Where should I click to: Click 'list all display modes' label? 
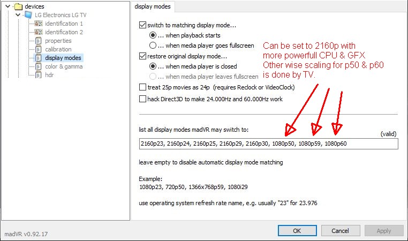(194, 130)
